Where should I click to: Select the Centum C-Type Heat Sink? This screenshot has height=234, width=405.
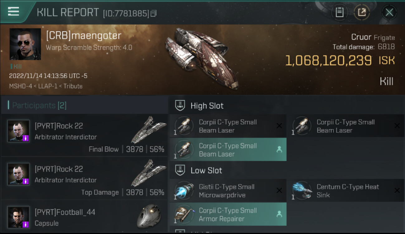pos(345,191)
